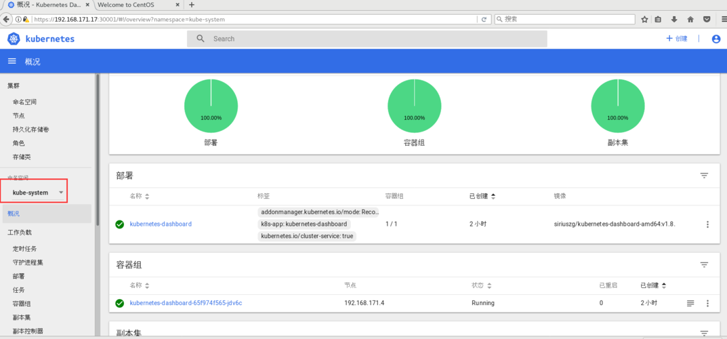Sort pods by 状态 column
Screen dimensions: 727x339
point(481,285)
